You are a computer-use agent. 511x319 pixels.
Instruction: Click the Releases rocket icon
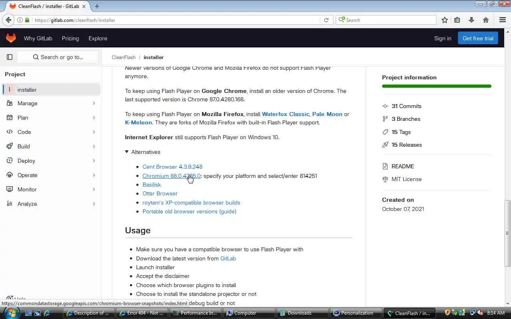[x=385, y=145]
